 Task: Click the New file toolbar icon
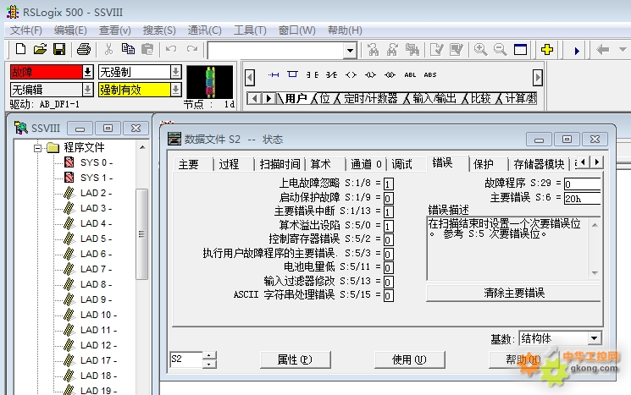pos(20,49)
